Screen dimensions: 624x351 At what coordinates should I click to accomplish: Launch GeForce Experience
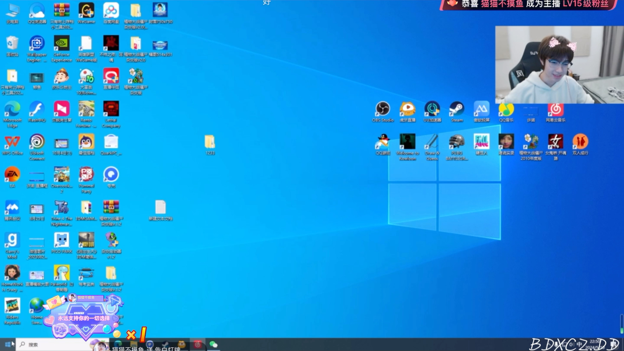point(62,49)
